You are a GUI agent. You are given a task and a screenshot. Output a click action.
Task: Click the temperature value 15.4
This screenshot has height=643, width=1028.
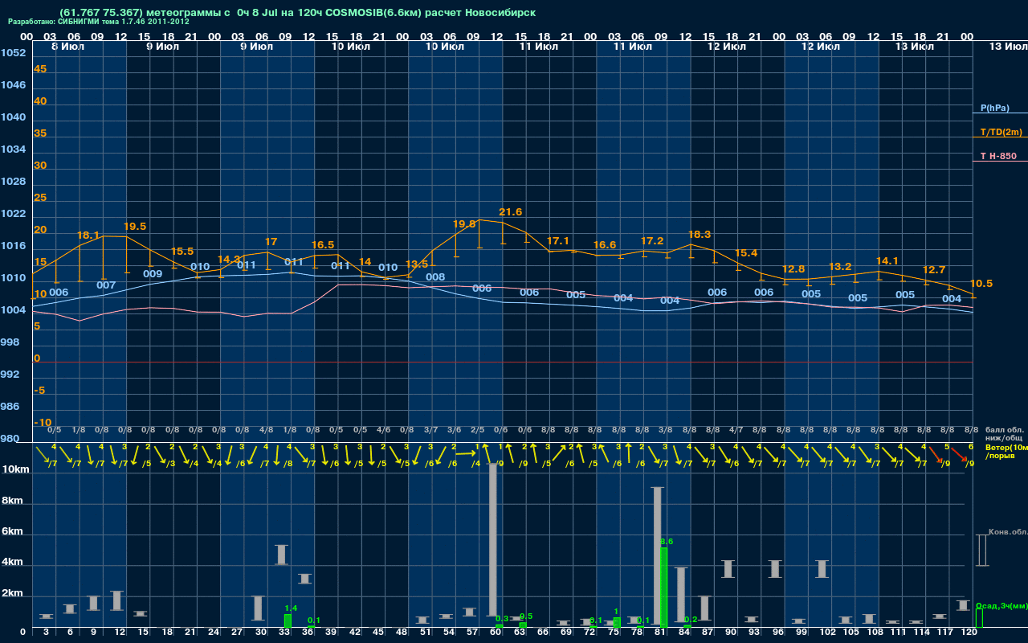click(x=746, y=253)
